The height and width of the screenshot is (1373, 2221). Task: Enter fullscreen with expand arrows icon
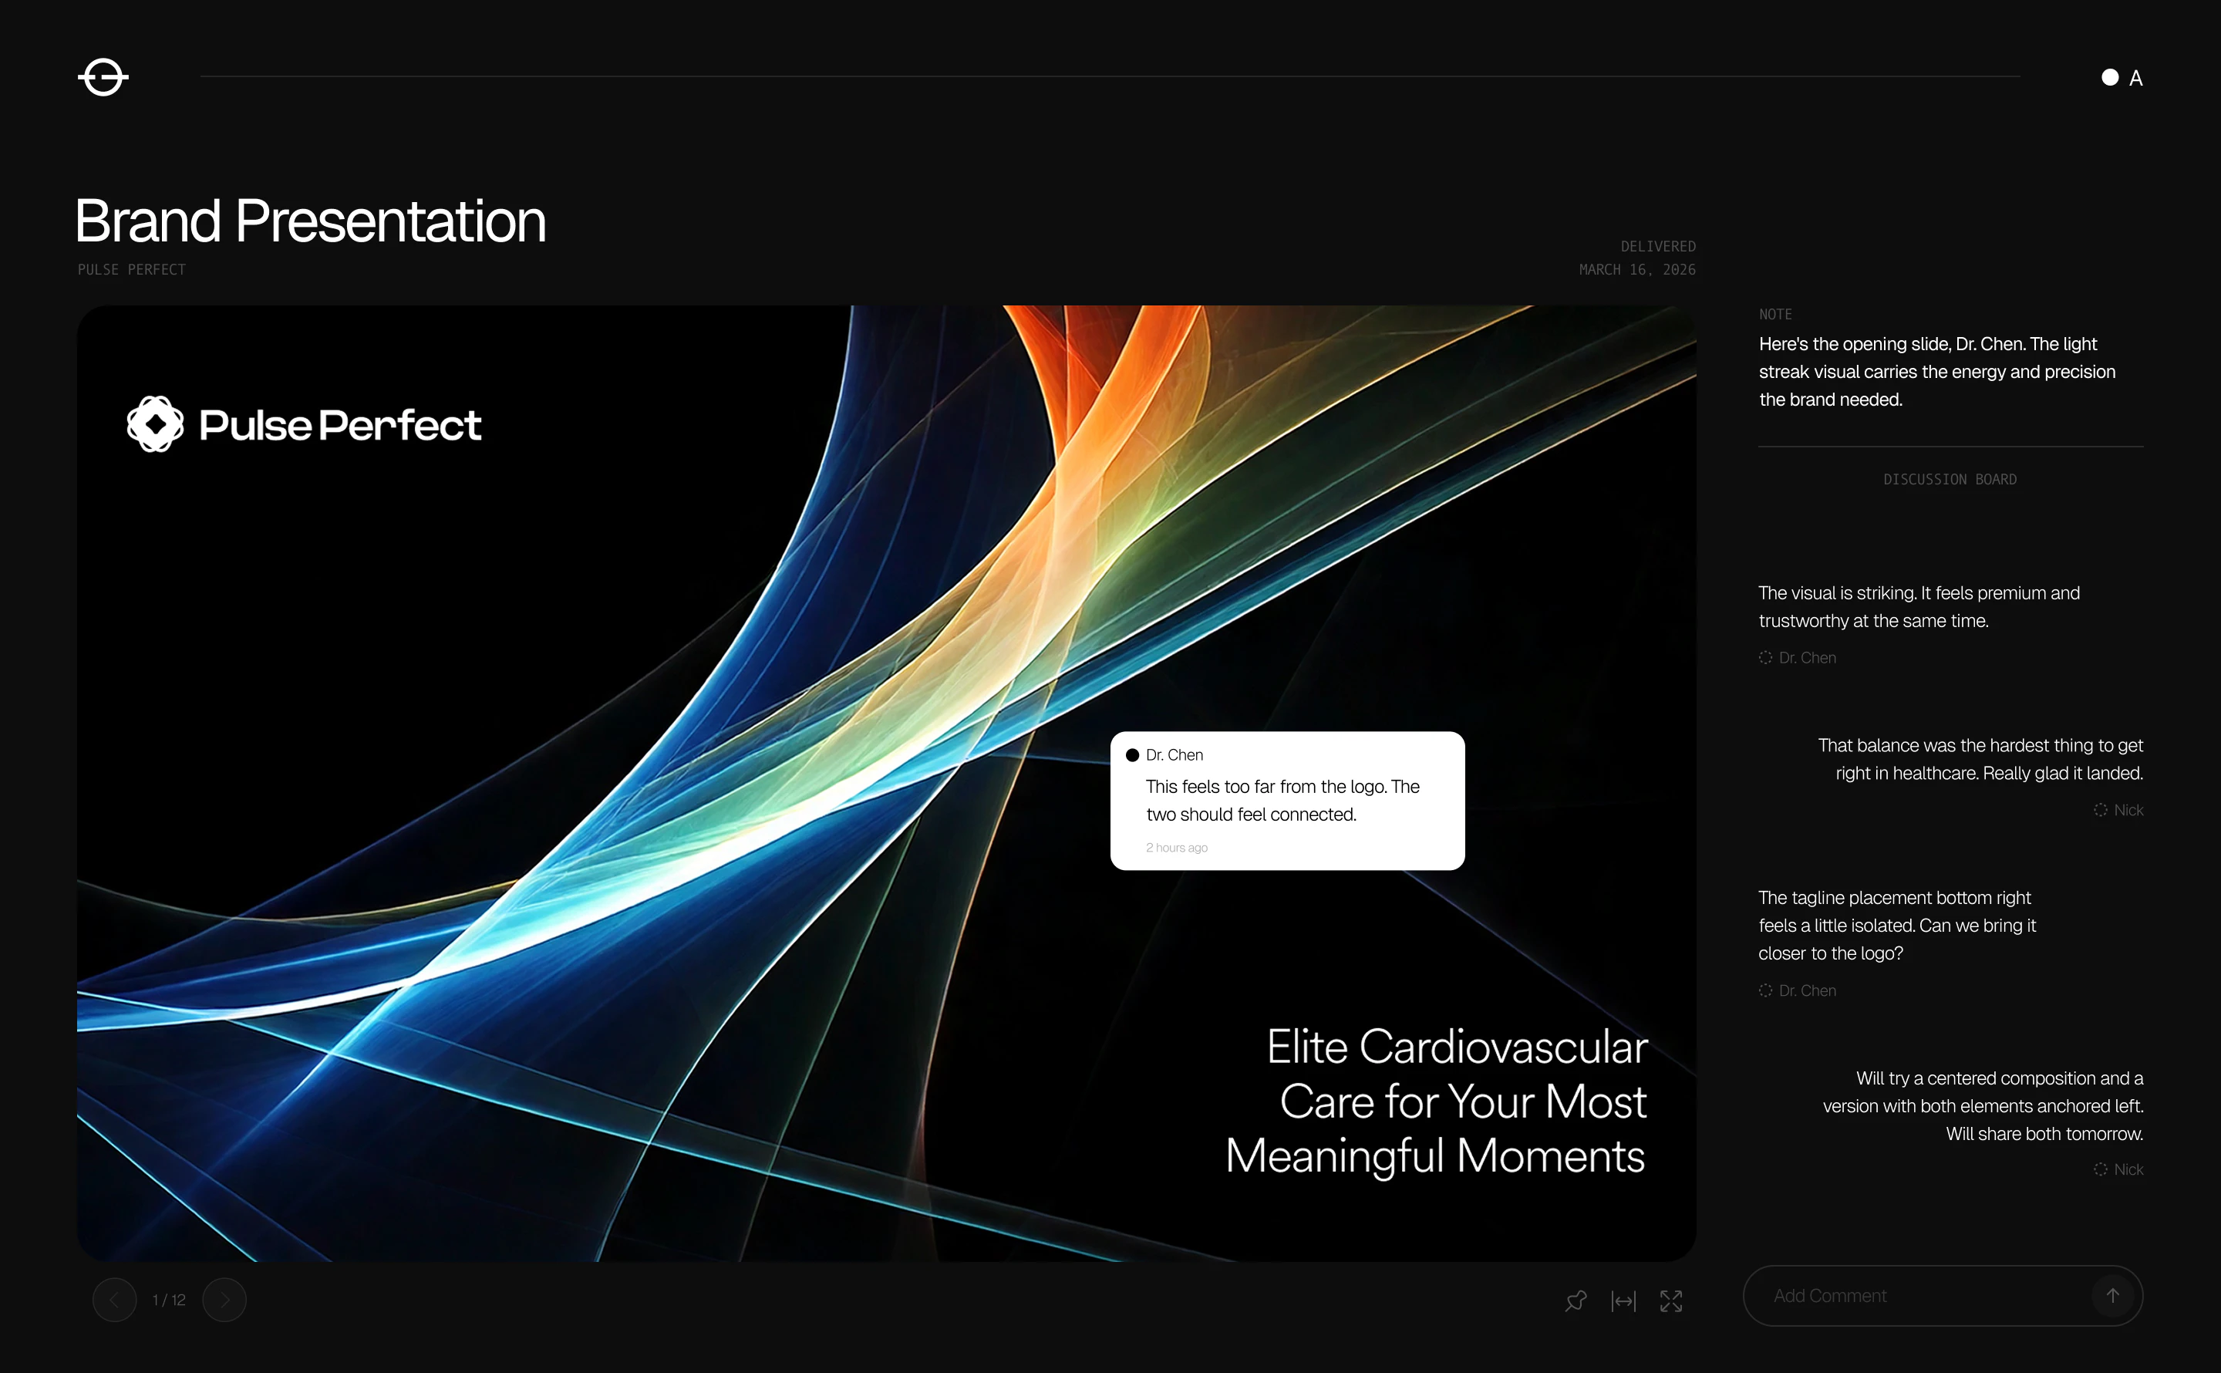(x=1671, y=1300)
